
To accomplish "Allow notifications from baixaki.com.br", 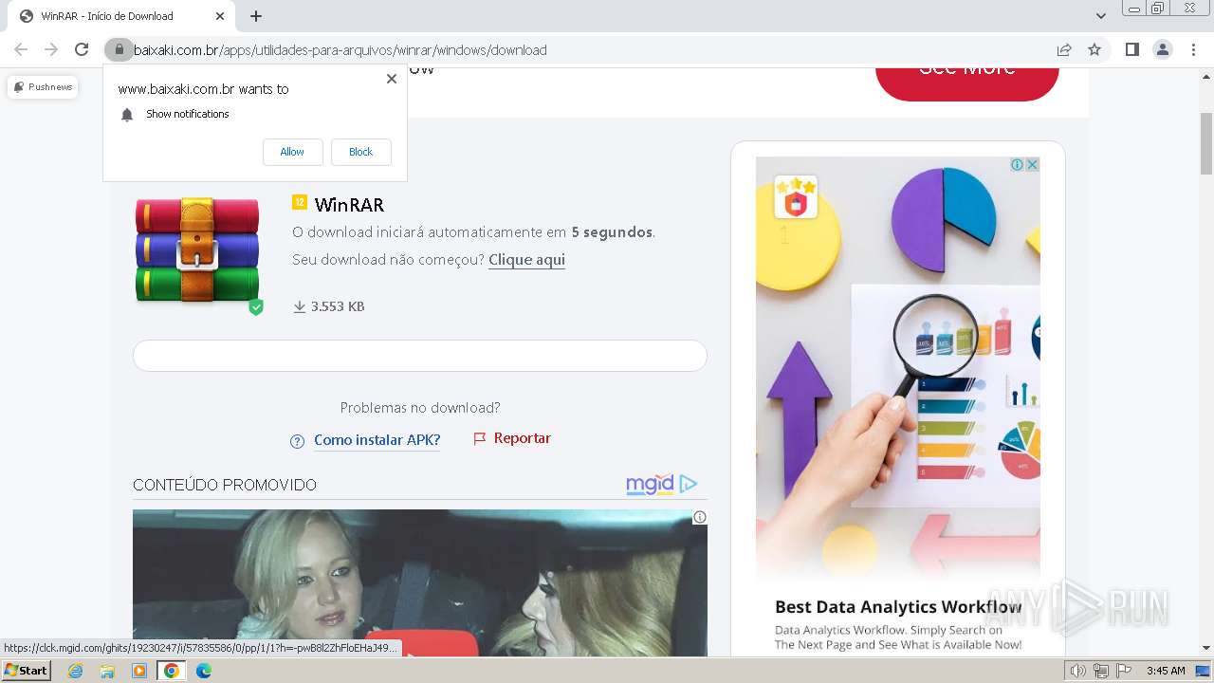I will click(x=292, y=152).
